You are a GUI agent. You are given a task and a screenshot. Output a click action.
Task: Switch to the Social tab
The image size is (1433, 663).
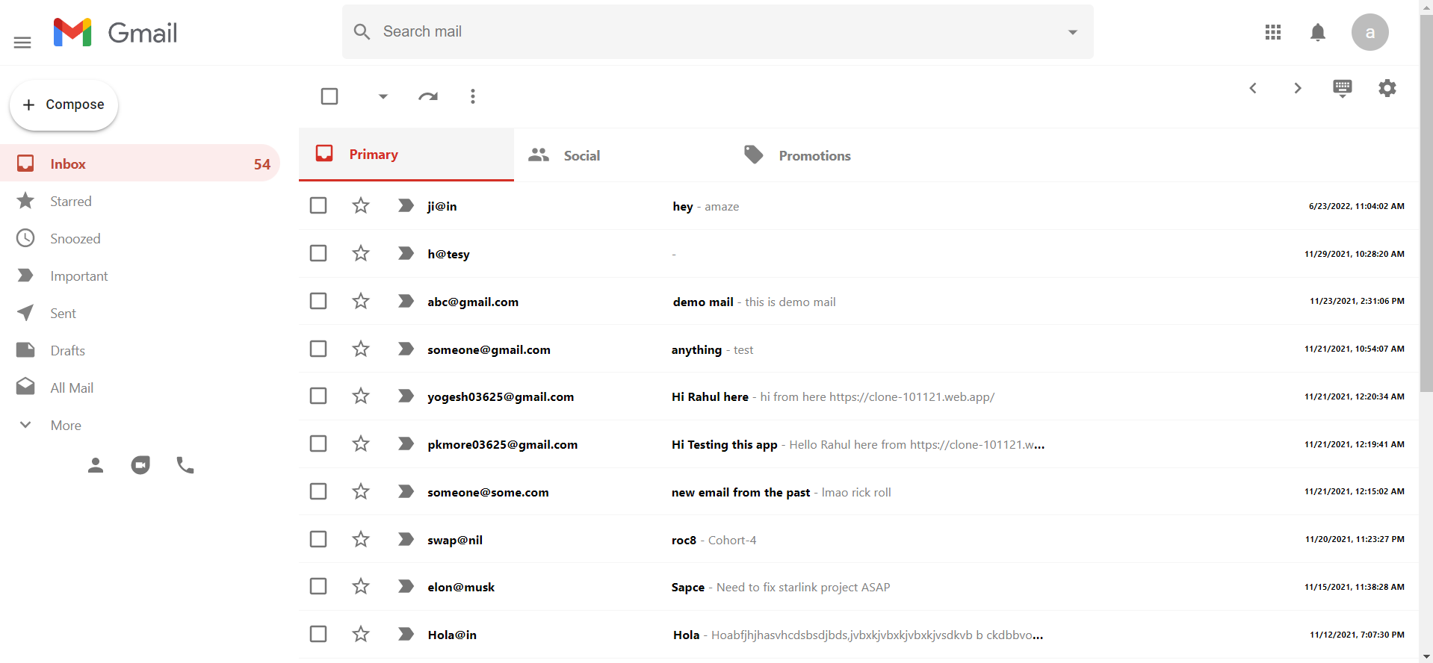coord(581,155)
